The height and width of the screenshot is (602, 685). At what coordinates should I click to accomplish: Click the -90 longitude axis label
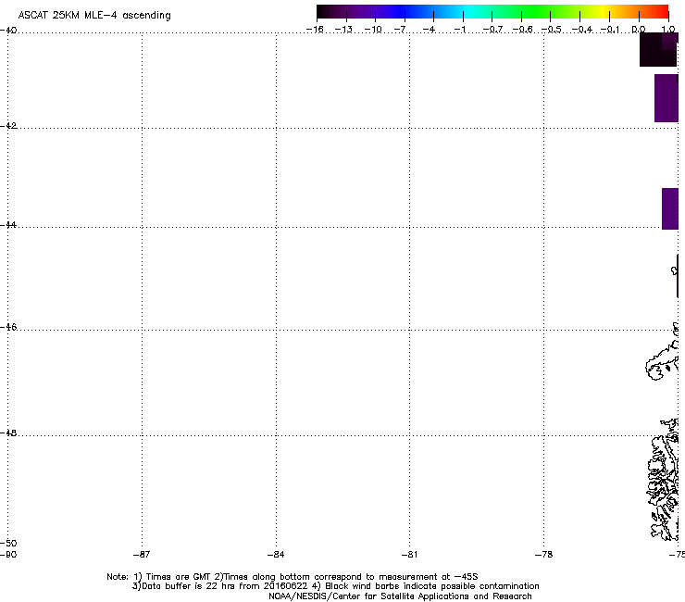[8, 555]
